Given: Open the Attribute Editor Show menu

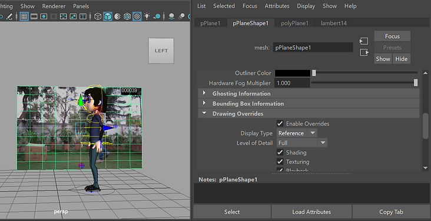Looking at the screenshot, I should click(330, 6).
